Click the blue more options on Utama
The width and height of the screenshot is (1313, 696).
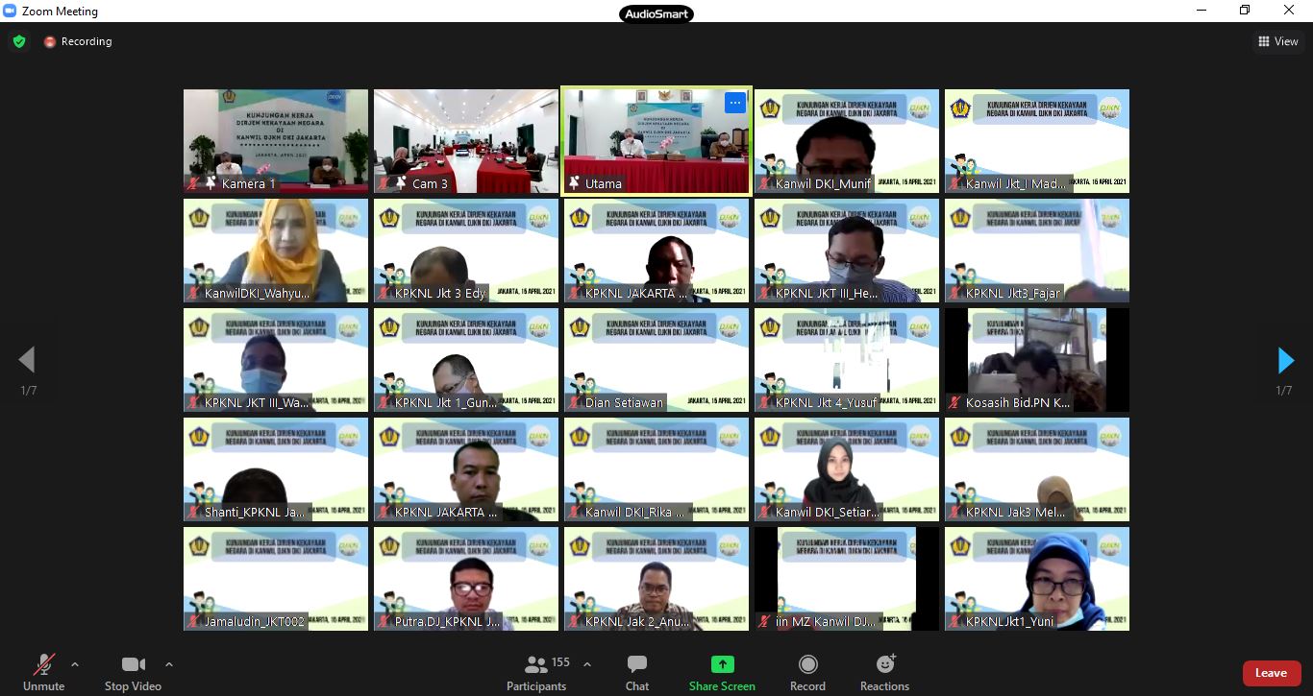pos(735,103)
